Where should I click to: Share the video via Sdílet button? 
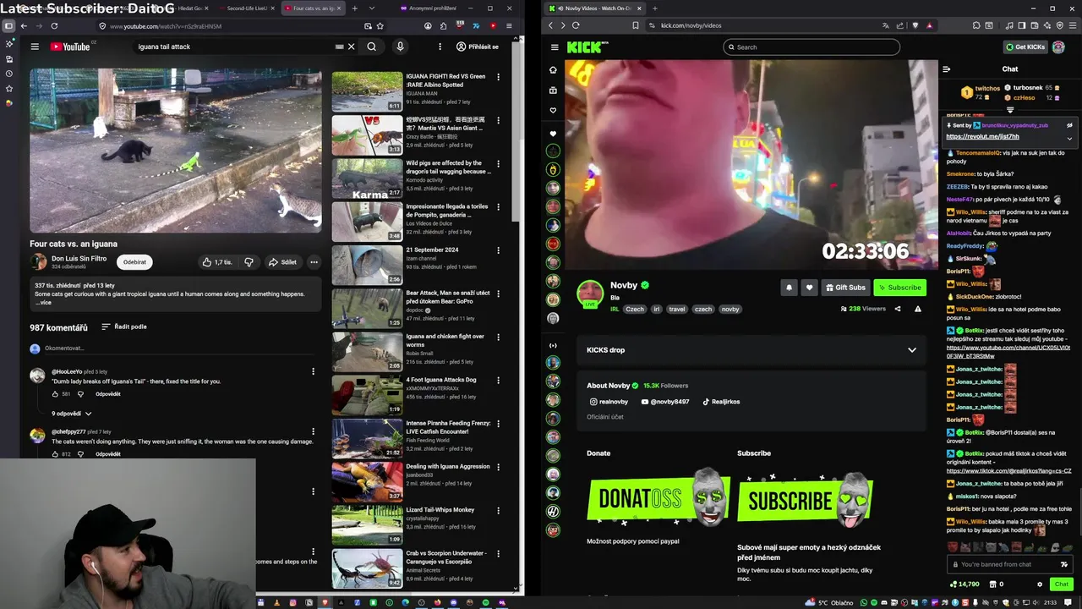tap(282, 262)
